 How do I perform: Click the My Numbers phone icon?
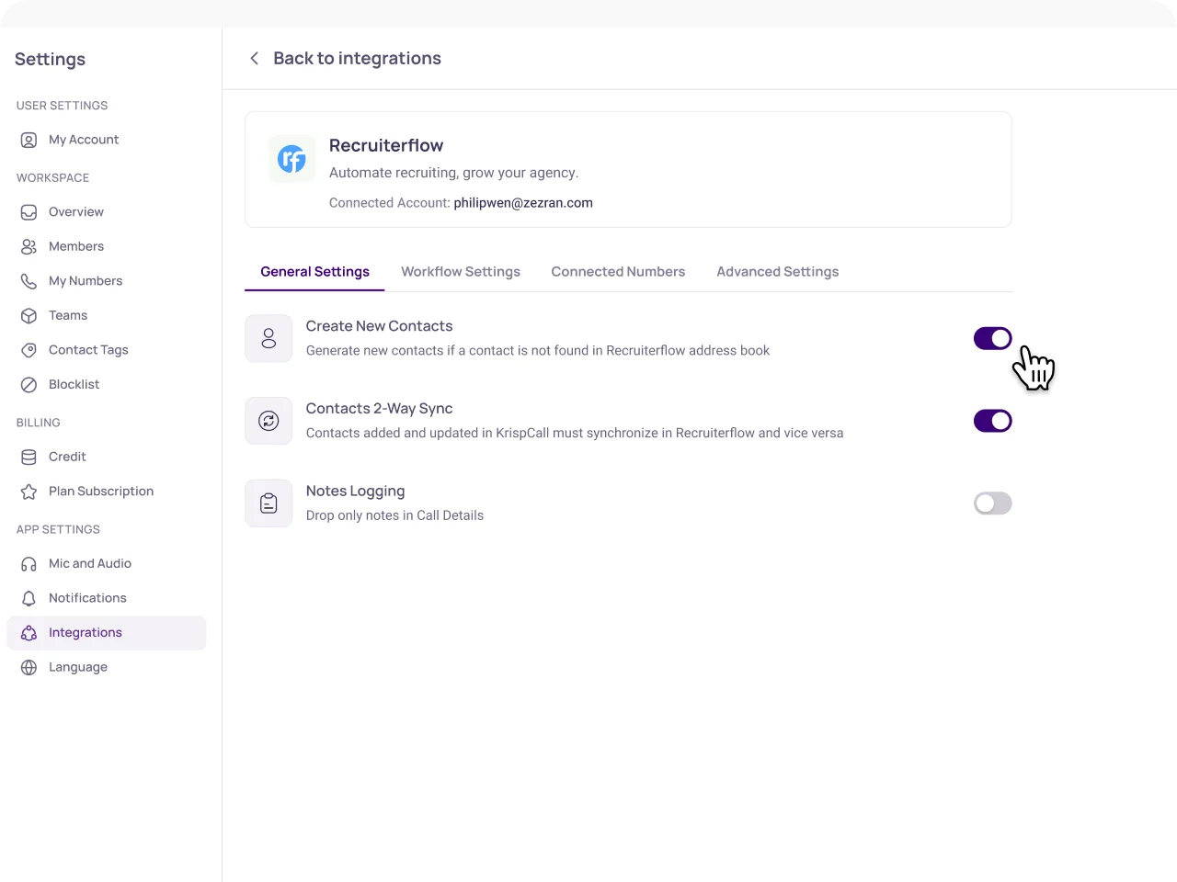(29, 281)
